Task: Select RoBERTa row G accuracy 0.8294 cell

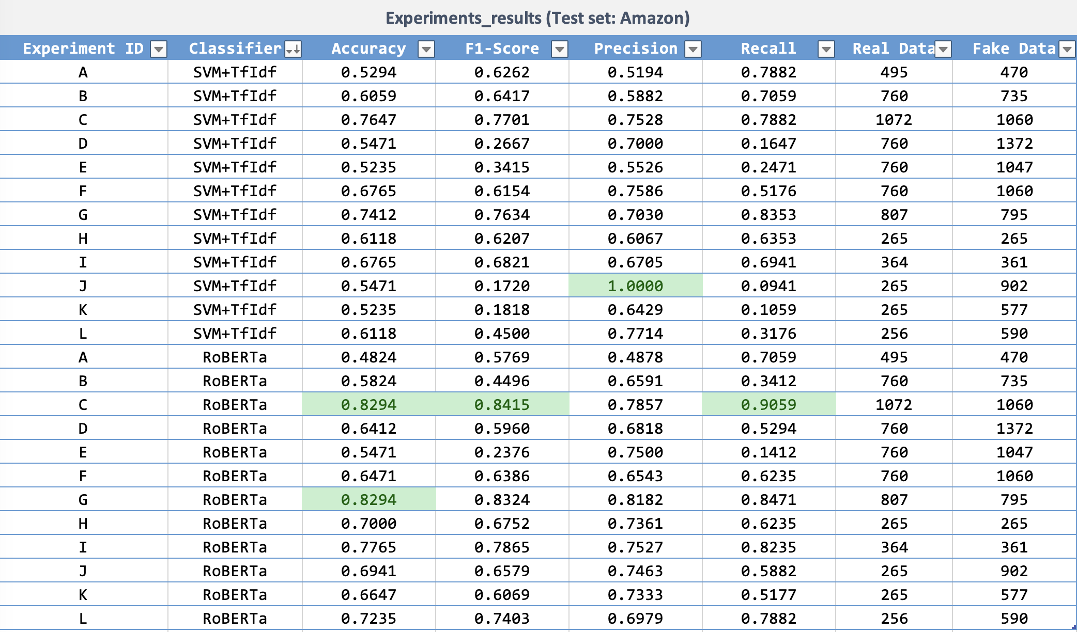Action: click(x=368, y=499)
